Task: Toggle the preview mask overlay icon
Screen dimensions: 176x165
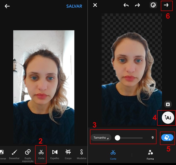Action: 153,5
